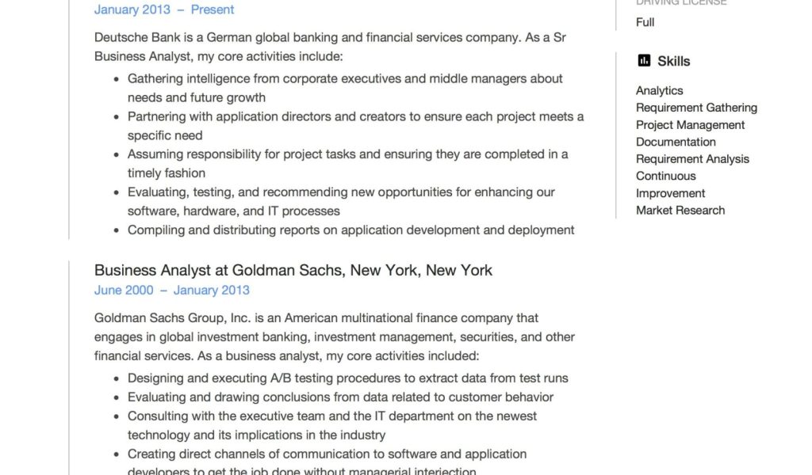The height and width of the screenshot is (475, 812).
Task: Select the Business Analyst at Goldman Sachs heading
Action: 293,271
